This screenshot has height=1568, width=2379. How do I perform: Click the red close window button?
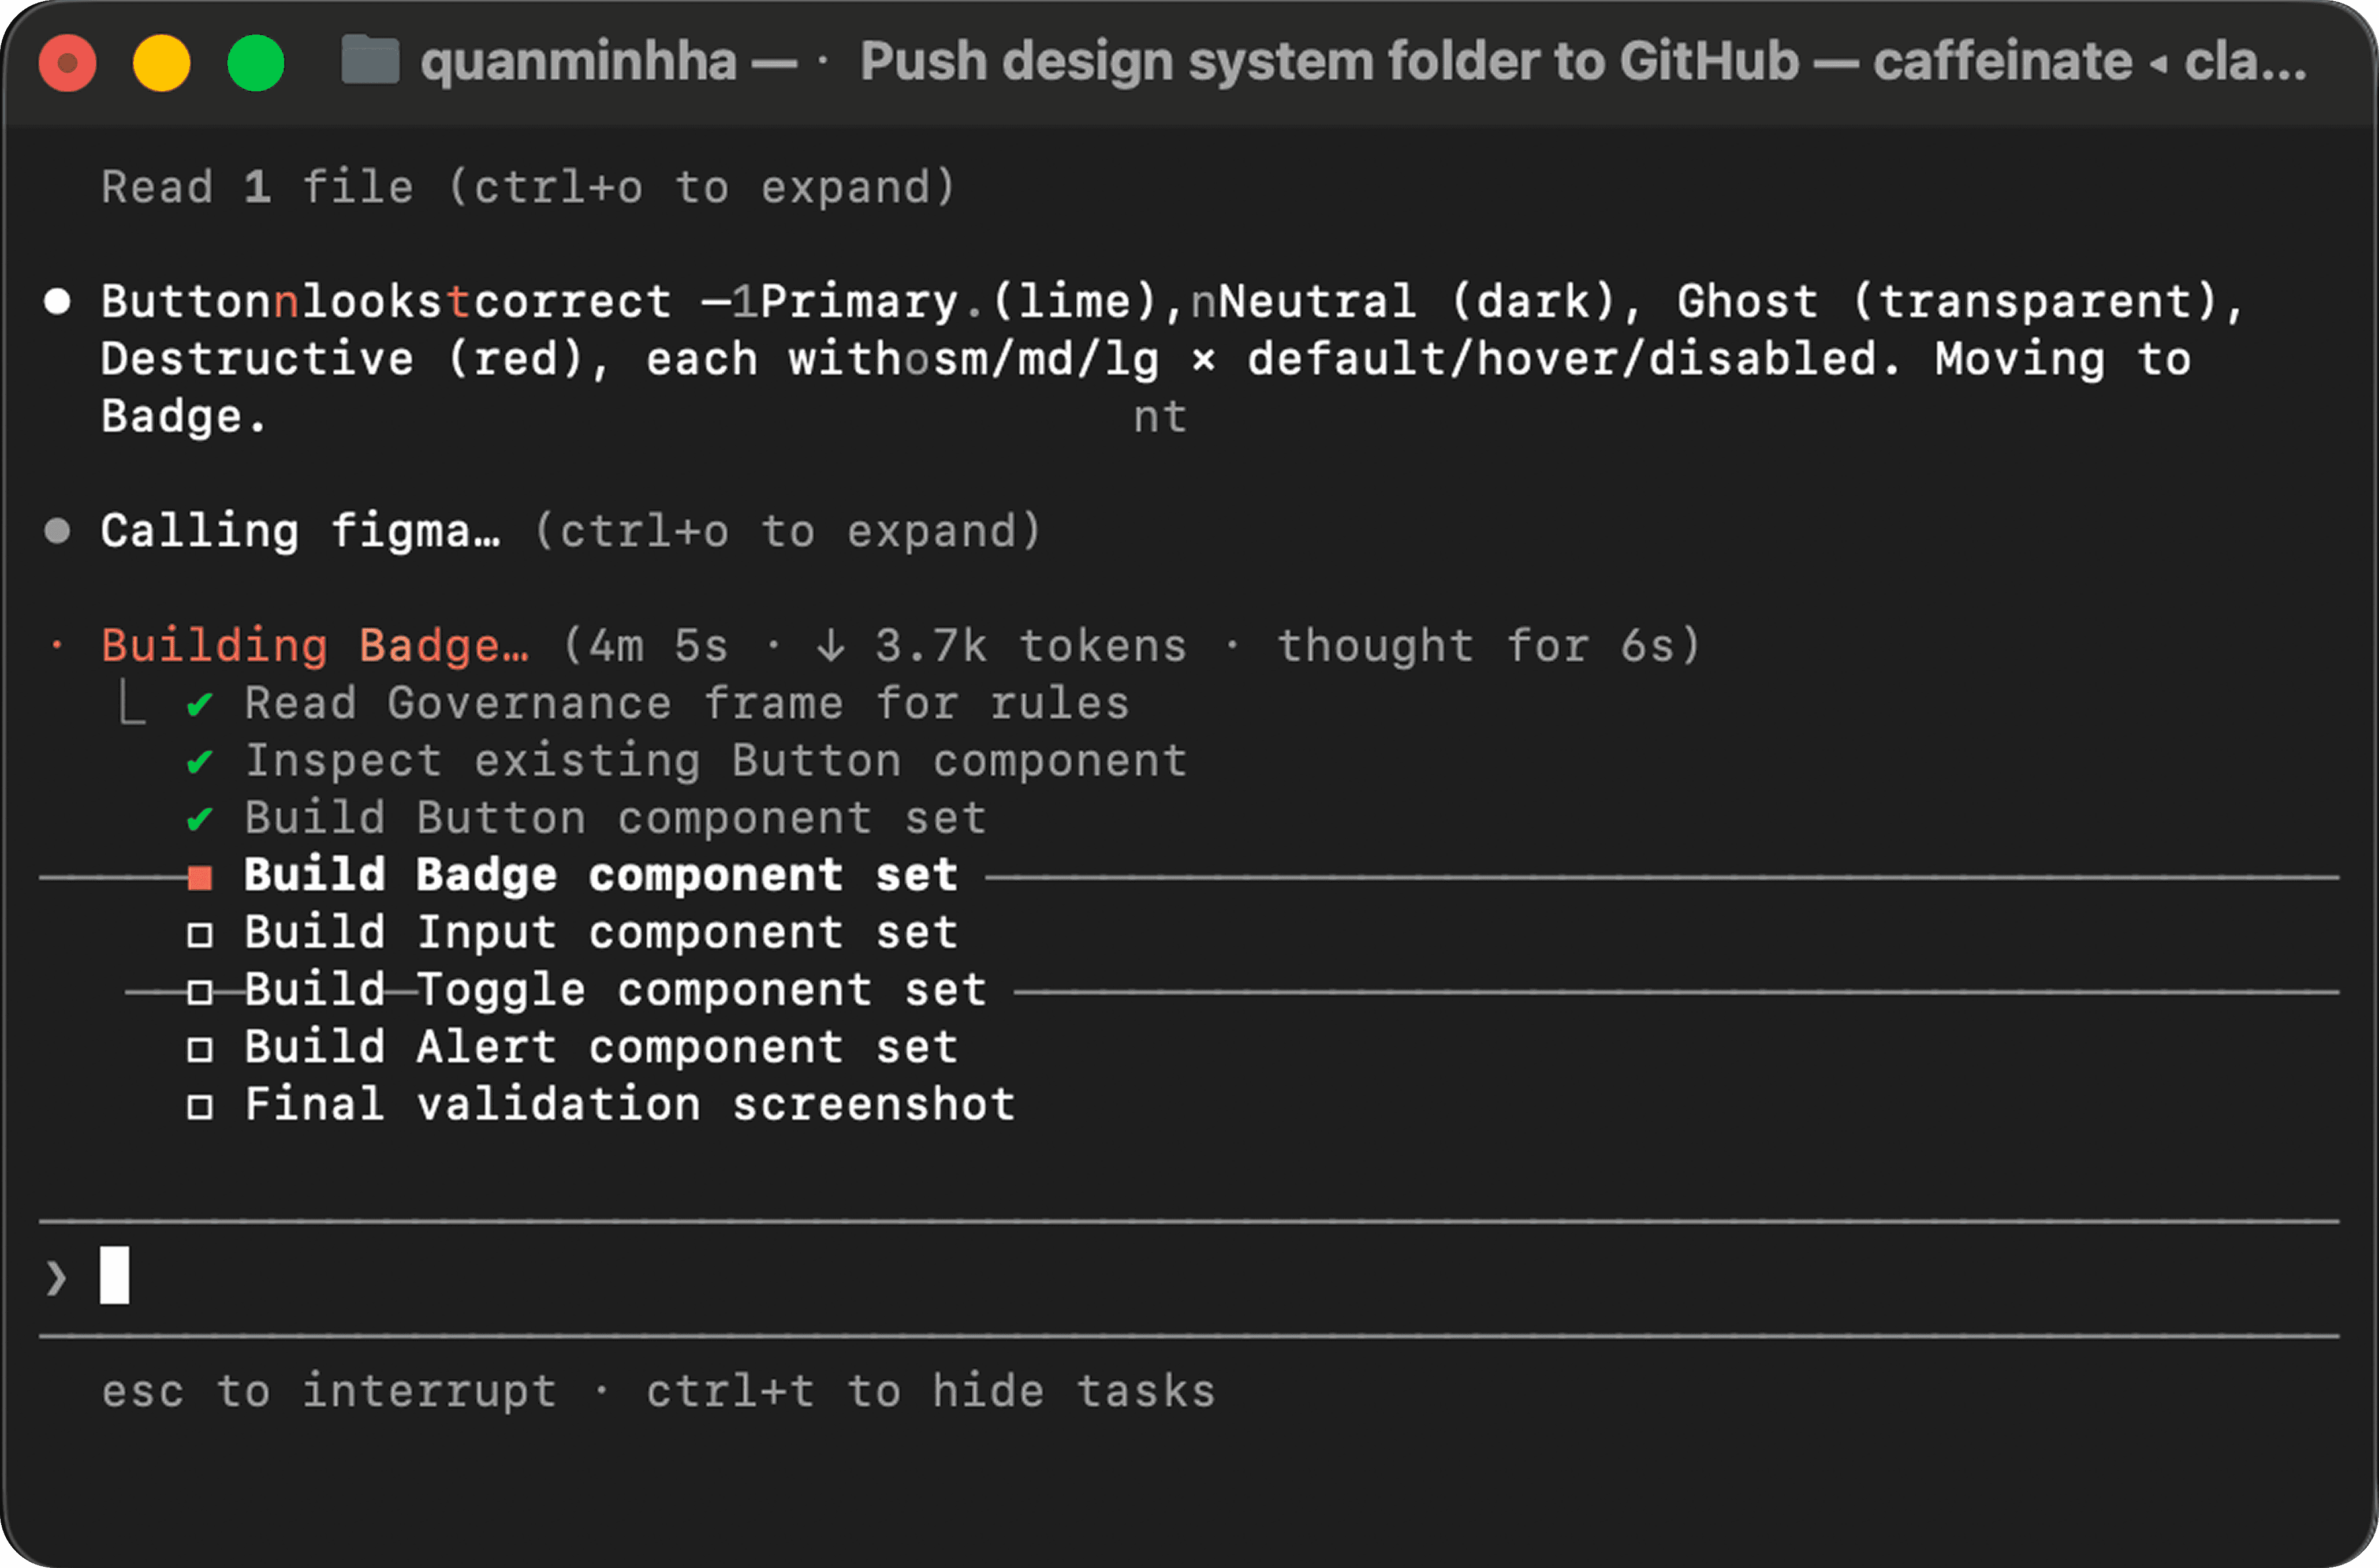coord(67,63)
